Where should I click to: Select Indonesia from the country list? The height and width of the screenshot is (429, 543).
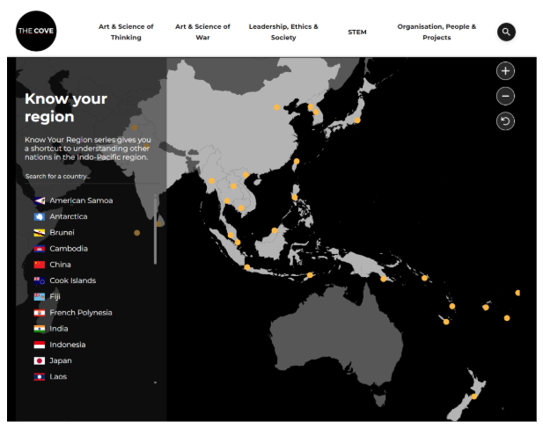[x=67, y=345]
